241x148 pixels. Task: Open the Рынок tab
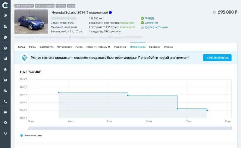(79, 47)
